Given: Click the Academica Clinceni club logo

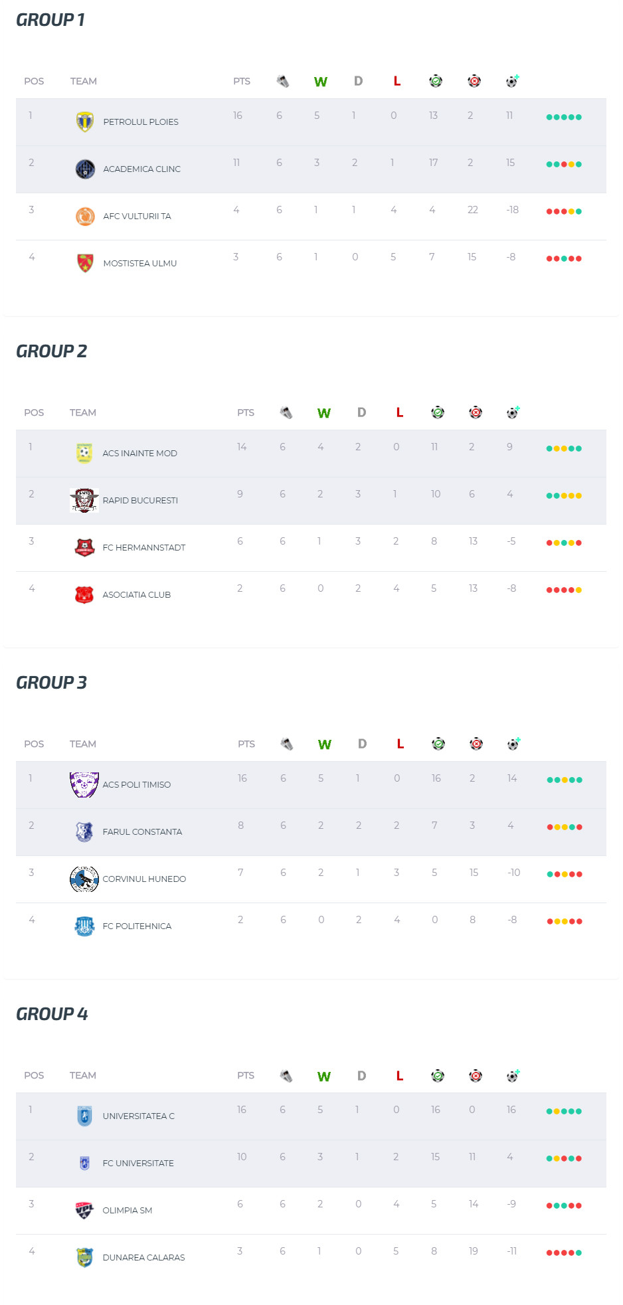Looking at the screenshot, I should (x=85, y=169).
